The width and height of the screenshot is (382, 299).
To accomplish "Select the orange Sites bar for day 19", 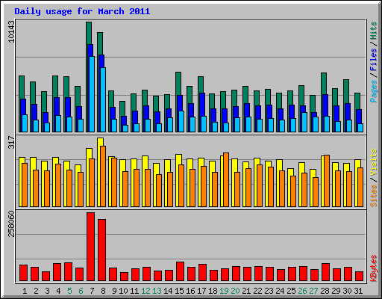I will 226,179.
